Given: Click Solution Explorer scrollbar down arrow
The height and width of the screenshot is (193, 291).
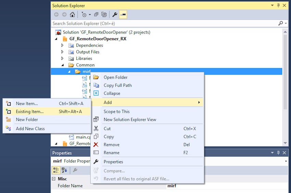Looking at the screenshot, I should pyautogui.click(x=285, y=143).
